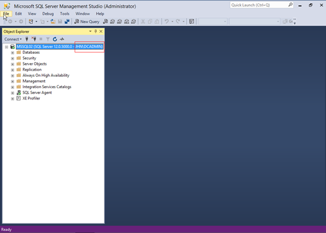
Task: Click the Save All toolbar icon
Action: click(67, 21)
